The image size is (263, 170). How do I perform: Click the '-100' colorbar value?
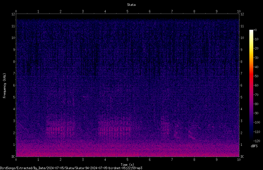click(x=257, y=122)
